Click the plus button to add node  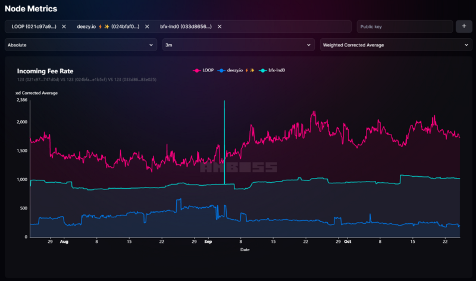click(x=463, y=26)
